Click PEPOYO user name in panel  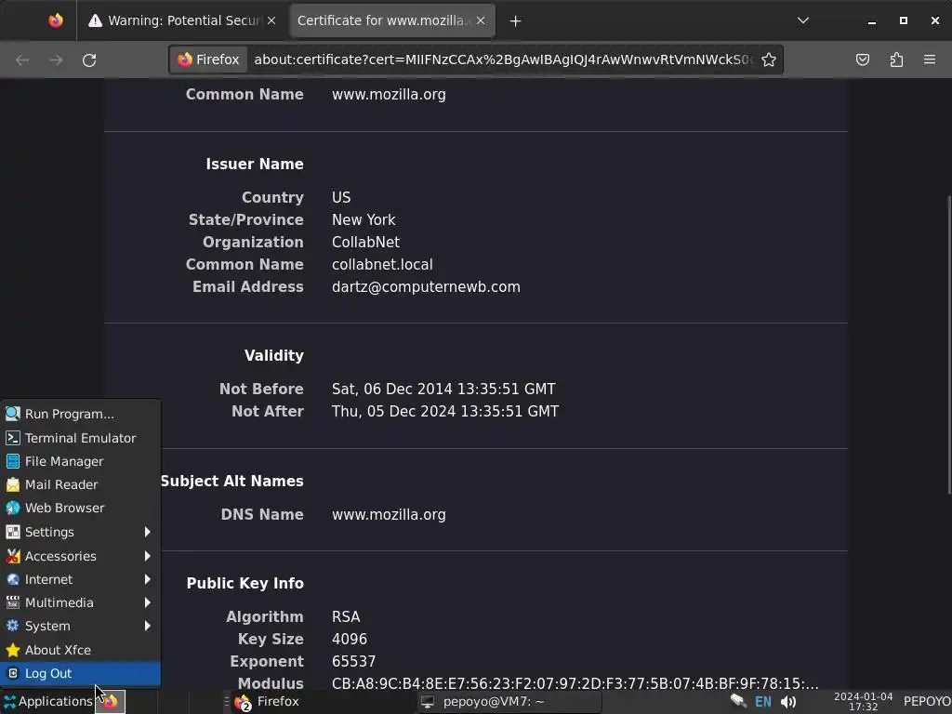pyautogui.click(x=927, y=702)
